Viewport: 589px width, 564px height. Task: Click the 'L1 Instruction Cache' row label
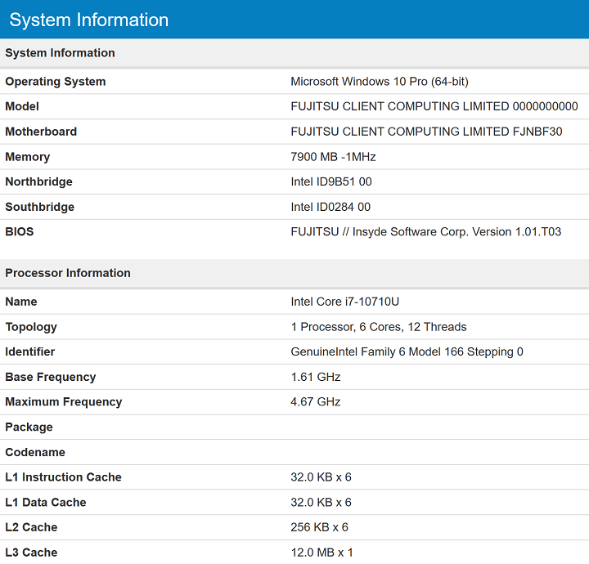click(64, 477)
